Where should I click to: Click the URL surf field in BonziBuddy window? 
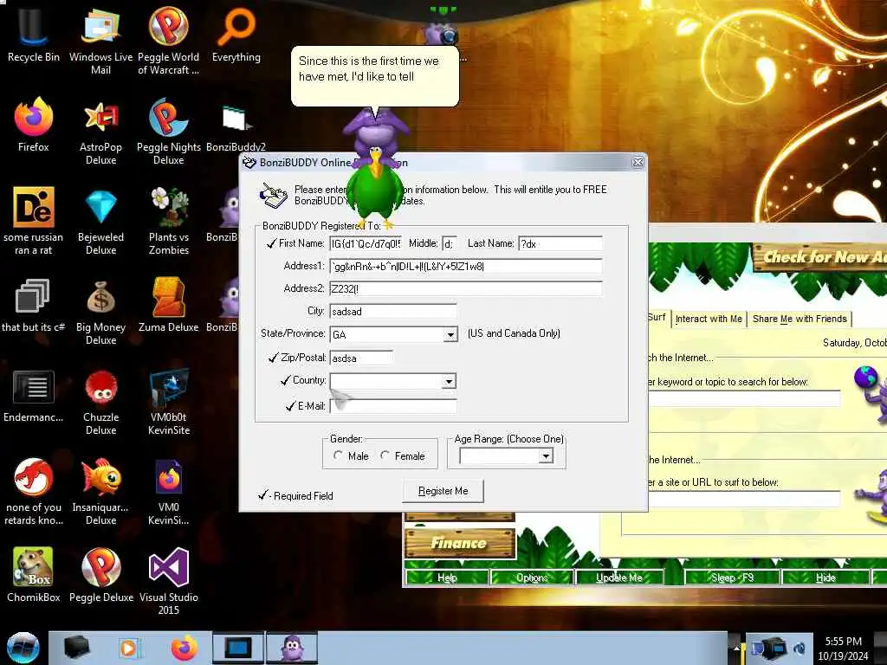pyautogui.click(x=744, y=499)
